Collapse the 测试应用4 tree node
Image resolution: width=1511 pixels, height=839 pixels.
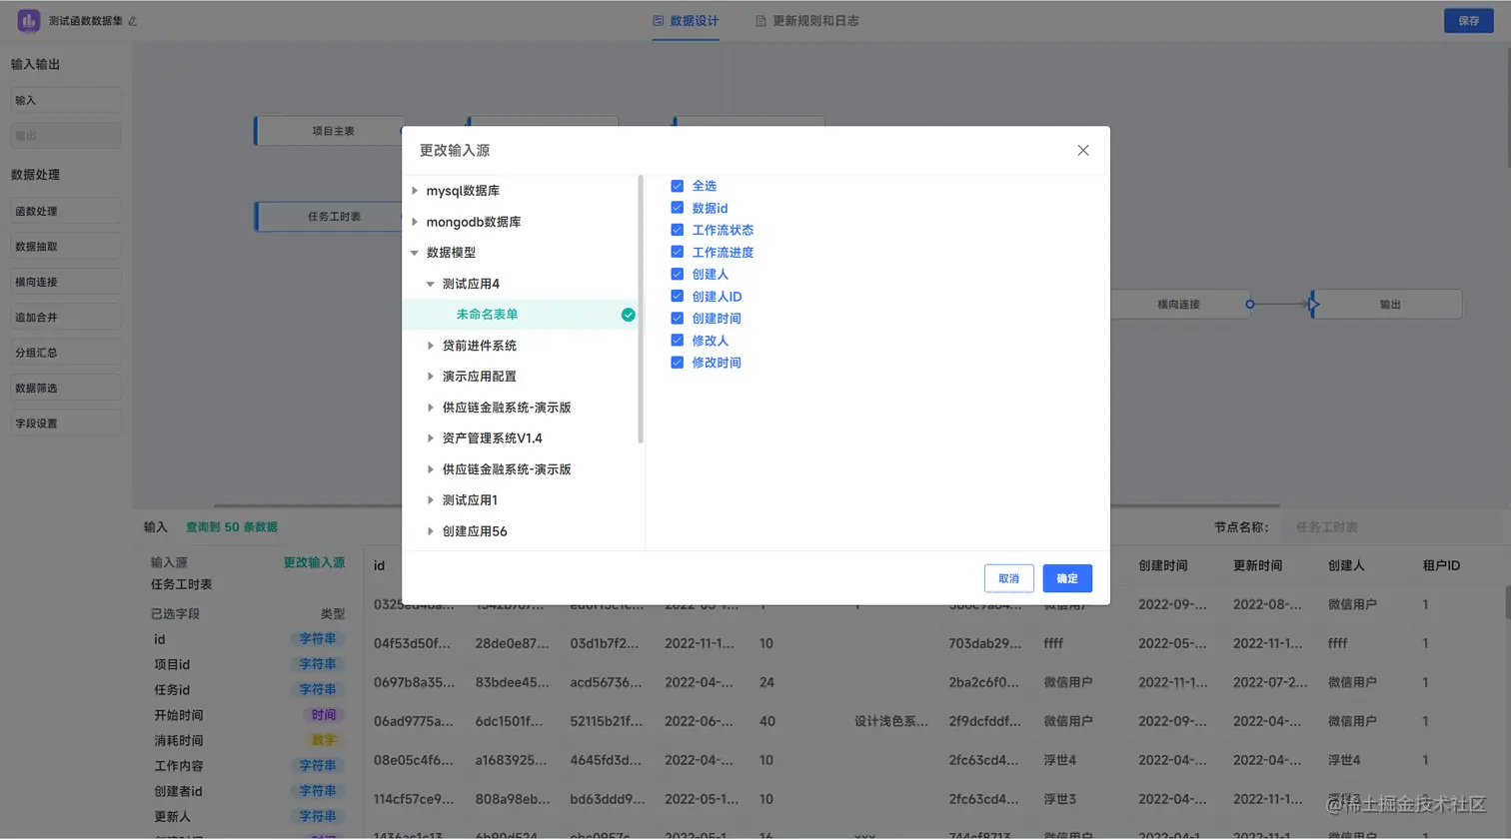pyautogui.click(x=431, y=284)
